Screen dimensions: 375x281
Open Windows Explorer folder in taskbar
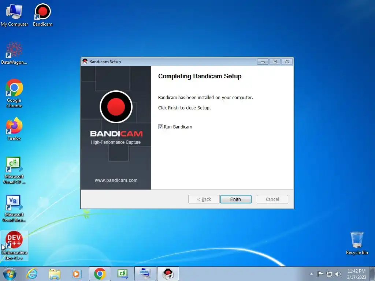coord(55,274)
